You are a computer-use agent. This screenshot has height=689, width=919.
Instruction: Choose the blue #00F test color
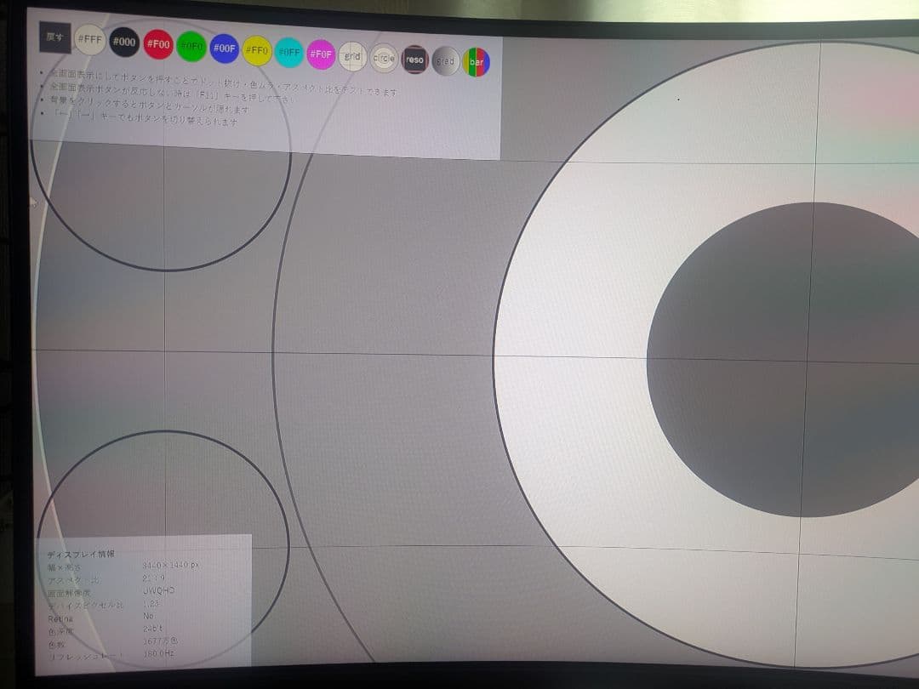224,48
